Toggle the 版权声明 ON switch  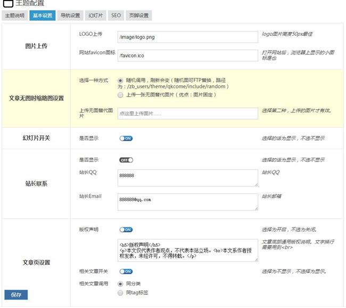tap(126, 230)
